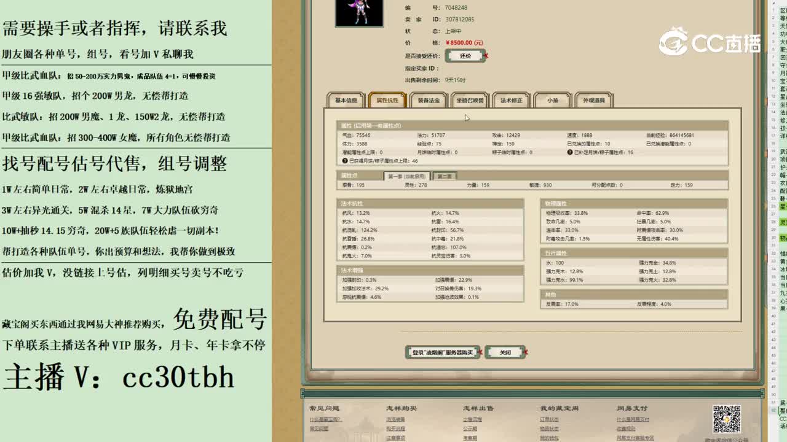Click the 体力: 3588 stat

click(x=355, y=144)
